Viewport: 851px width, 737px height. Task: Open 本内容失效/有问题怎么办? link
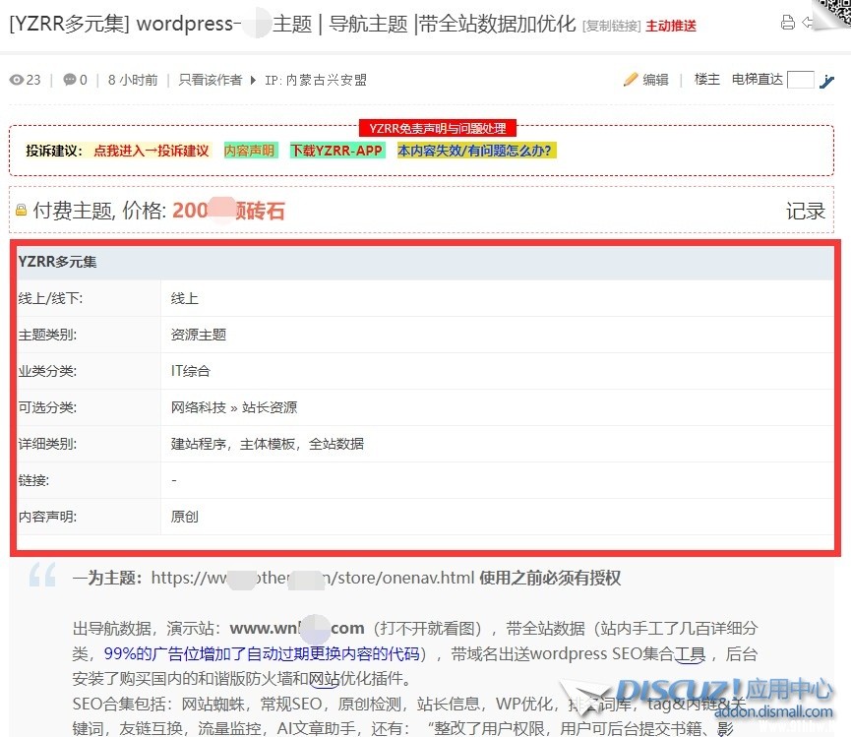click(x=476, y=151)
